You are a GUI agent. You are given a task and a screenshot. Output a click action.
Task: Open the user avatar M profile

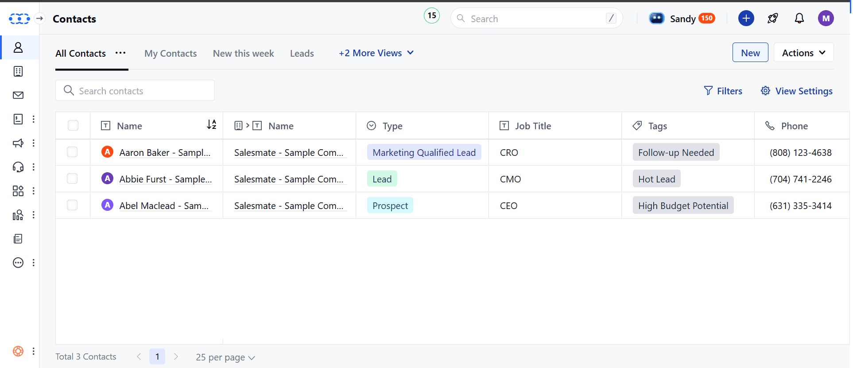[826, 18]
